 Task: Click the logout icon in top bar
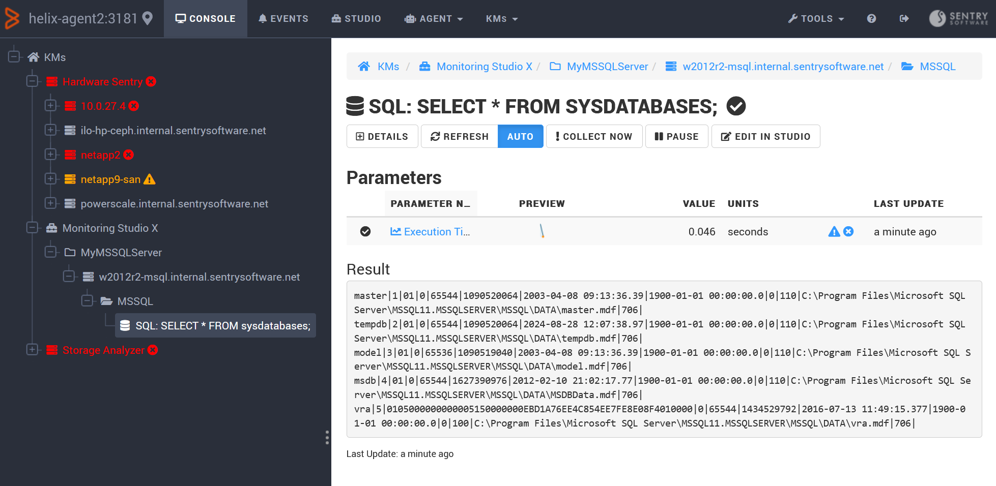[x=904, y=19]
